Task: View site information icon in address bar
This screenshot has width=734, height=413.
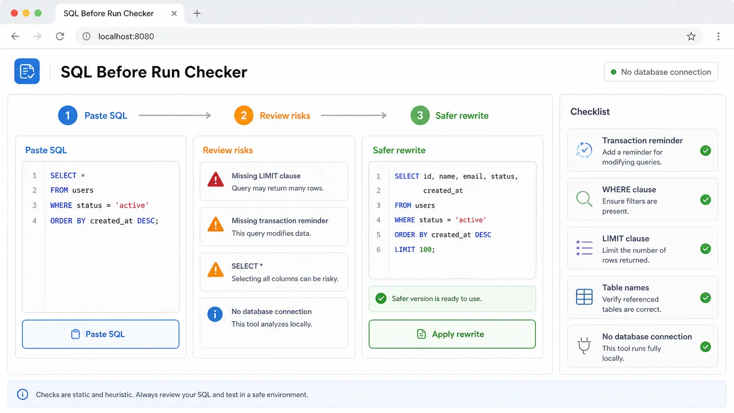Action: 86,36
